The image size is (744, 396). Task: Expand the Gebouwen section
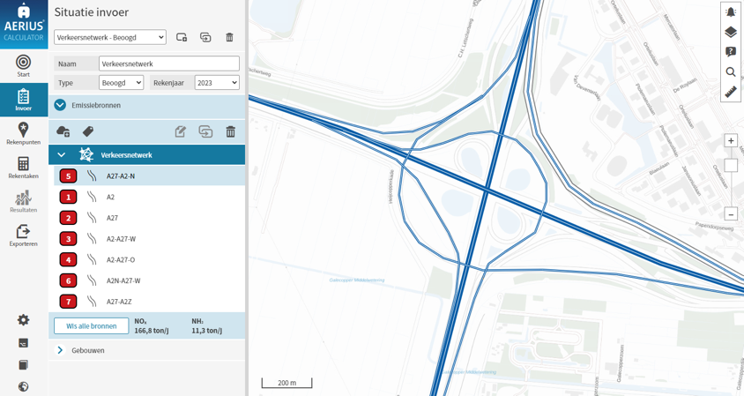[x=60, y=350]
